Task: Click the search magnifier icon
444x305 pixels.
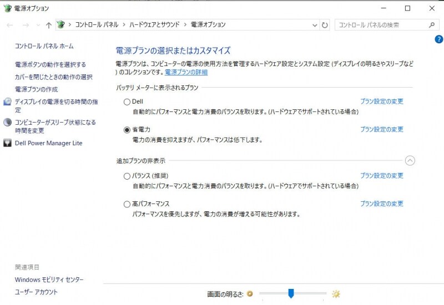Action: point(432,25)
